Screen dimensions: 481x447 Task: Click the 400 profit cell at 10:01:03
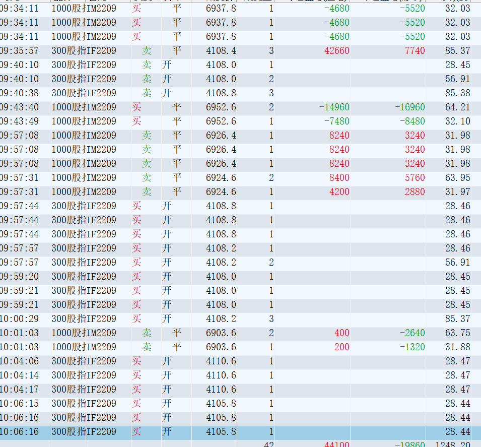click(341, 333)
